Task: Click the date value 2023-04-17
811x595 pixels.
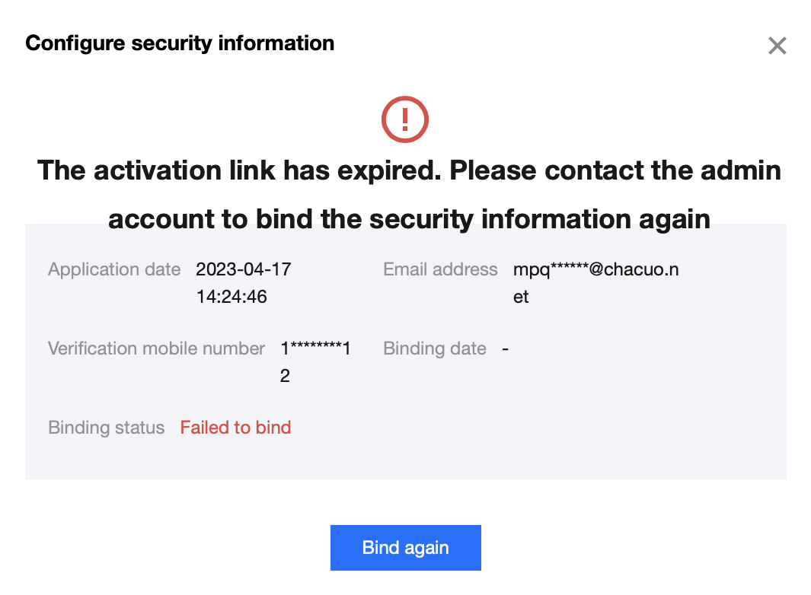Action: (x=244, y=269)
